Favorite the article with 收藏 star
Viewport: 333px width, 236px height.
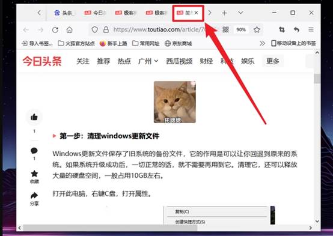(x=34, y=177)
